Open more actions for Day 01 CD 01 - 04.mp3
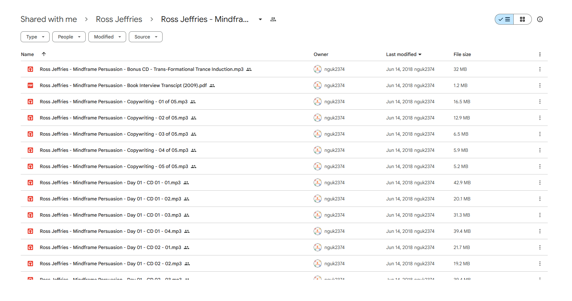 [x=540, y=231]
